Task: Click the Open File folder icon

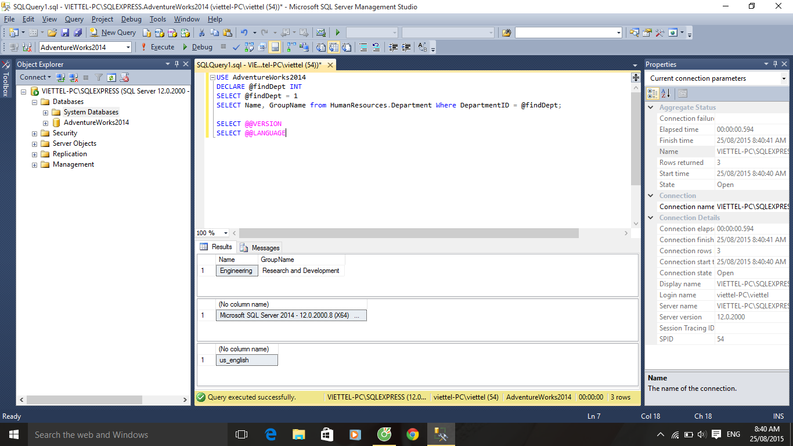Action: pyautogui.click(x=52, y=33)
